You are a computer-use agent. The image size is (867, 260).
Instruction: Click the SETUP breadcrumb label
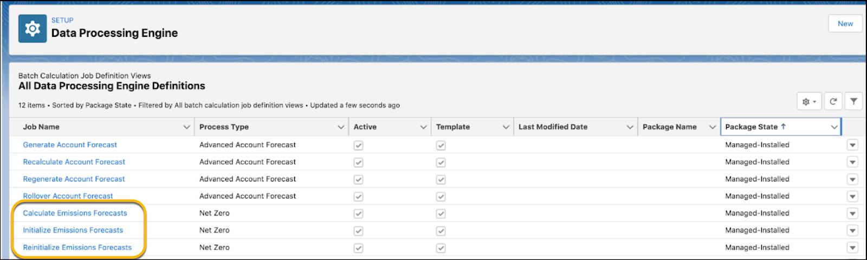pos(62,20)
